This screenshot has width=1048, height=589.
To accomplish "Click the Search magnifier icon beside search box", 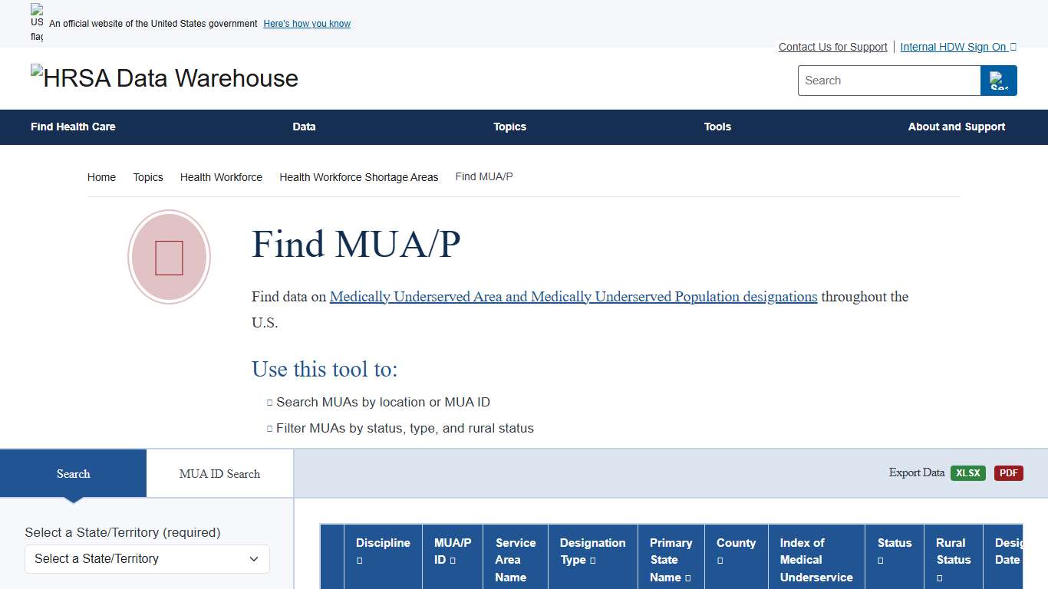I will click(998, 80).
